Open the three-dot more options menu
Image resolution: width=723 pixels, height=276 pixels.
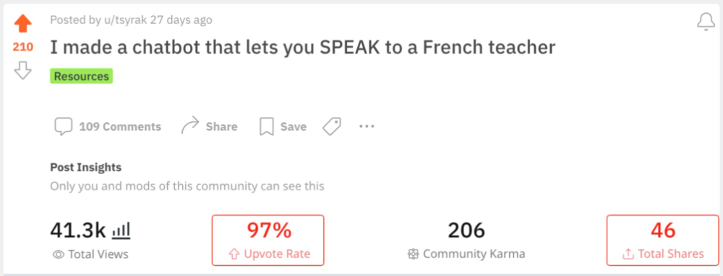tap(367, 126)
